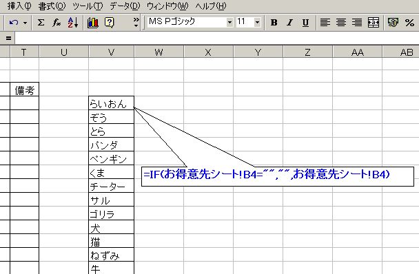Toggle Underline formatting
Screen dimensions: 419x274
click(x=305, y=23)
